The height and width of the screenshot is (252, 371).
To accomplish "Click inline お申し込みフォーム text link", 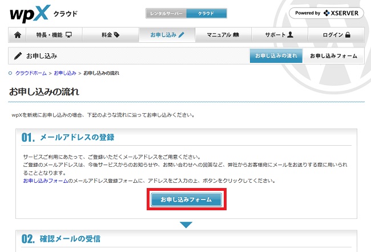I will pos(46,181).
